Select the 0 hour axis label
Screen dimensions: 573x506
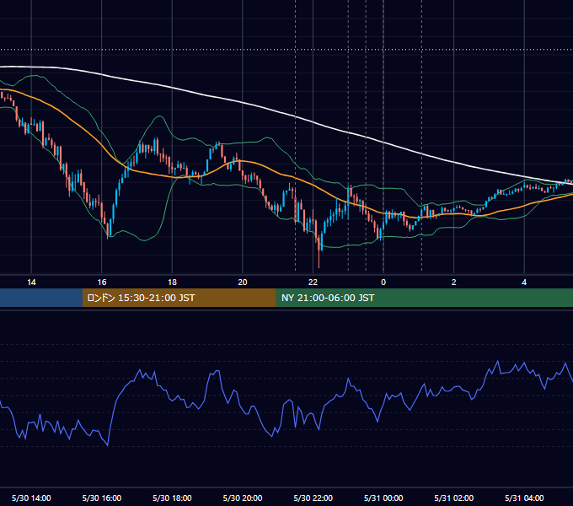click(x=383, y=283)
